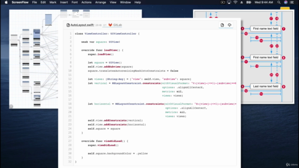Click the 'let vertical = NSLayoutConstraint' line

[162, 83]
